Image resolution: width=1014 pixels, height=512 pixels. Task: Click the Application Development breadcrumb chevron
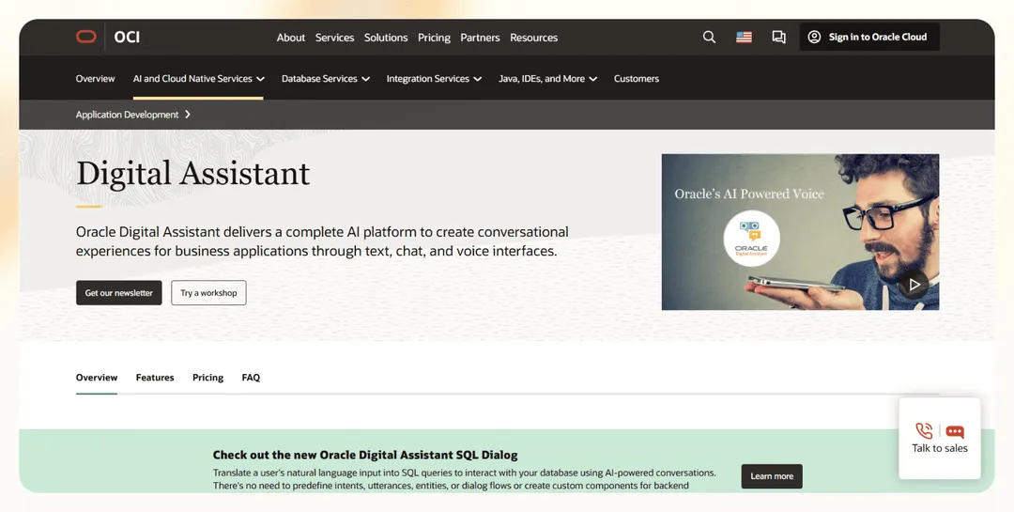(188, 114)
